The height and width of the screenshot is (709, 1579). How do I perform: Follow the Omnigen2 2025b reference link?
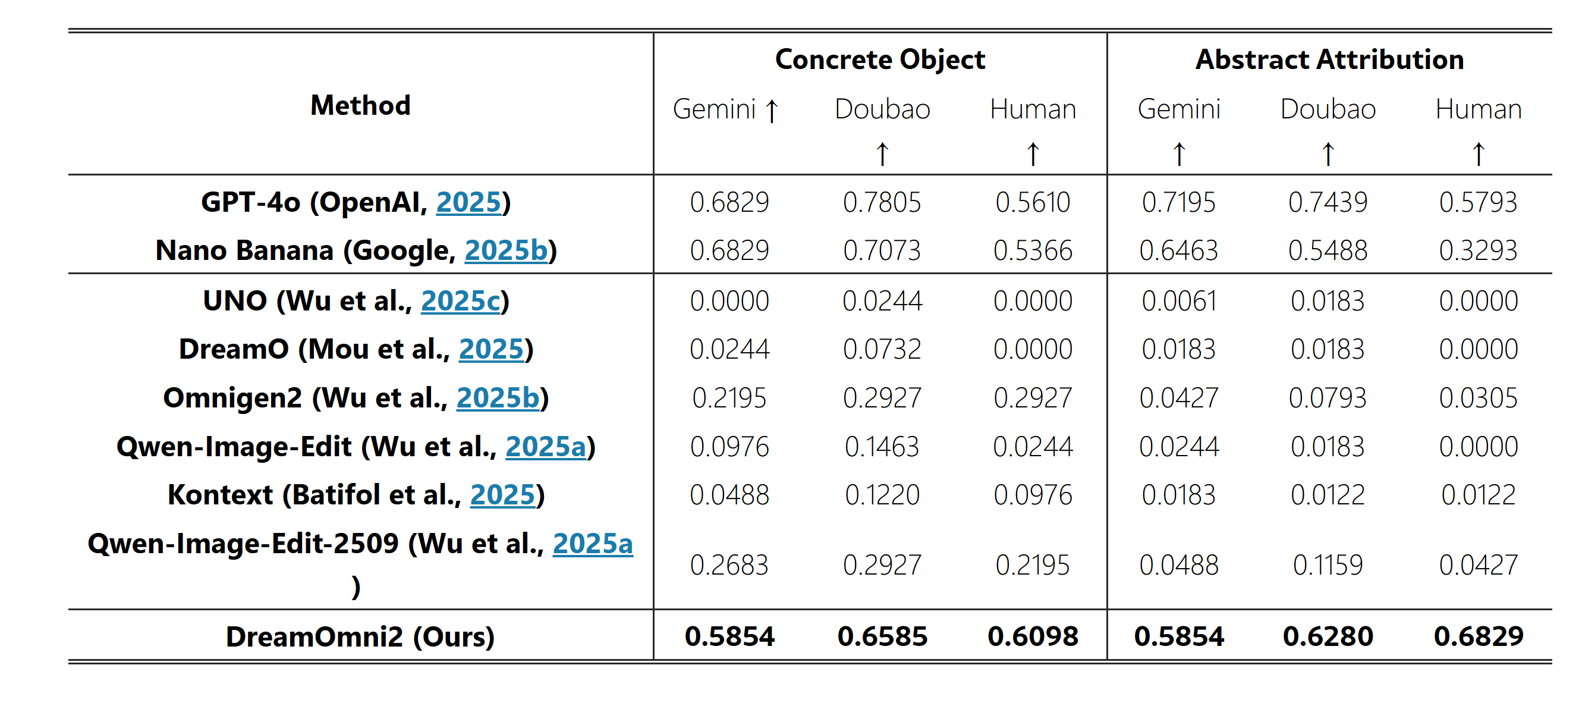point(498,398)
